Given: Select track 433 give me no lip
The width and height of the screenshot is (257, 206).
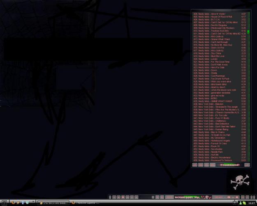Looking at the screenshot, I should pyautogui.click(x=219, y=96).
